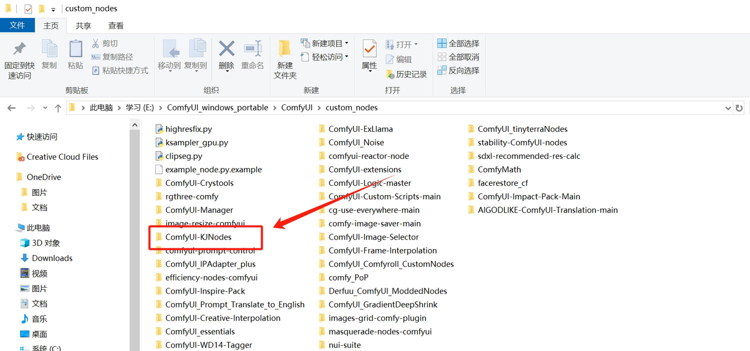Screen dimensions: 750x351
Task: Select the ComfyUI-Inspire-Pack folder
Action: pyautogui.click(x=200, y=291)
